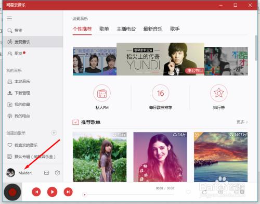Click the 本地音乐 computer icon
The width and height of the screenshot is (260, 204).
coord(10,82)
